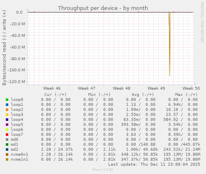Click the md2 navy color swatch
206x174 pixels.
tap(7, 149)
